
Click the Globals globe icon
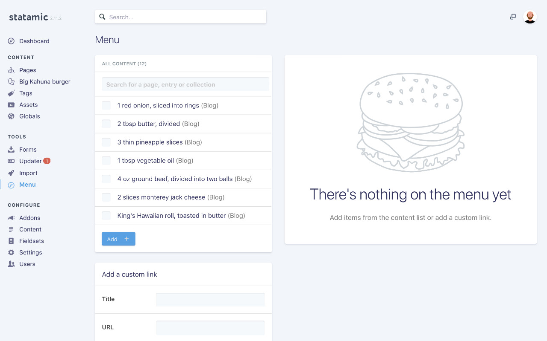click(11, 116)
